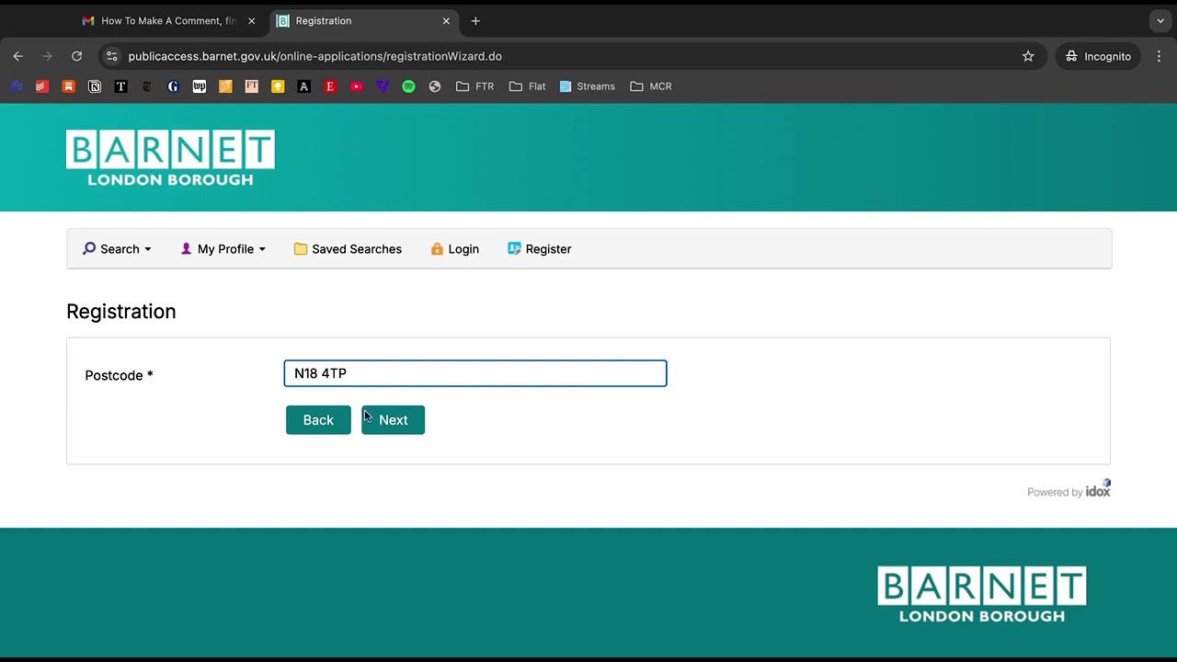
Task: Open the black A bookmark icon
Action: pos(303,86)
